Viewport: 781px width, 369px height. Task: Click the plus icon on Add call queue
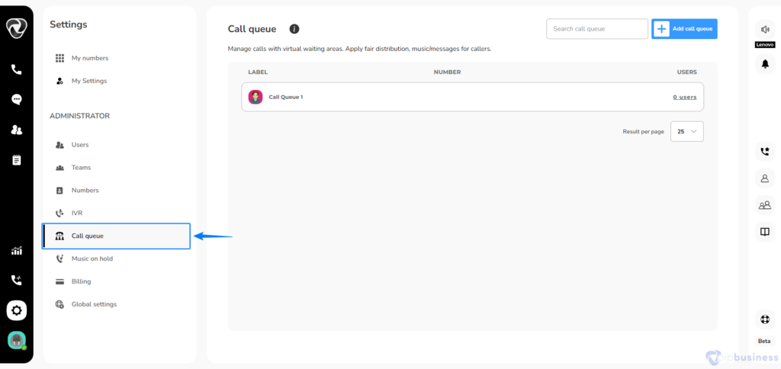tap(661, 29)
